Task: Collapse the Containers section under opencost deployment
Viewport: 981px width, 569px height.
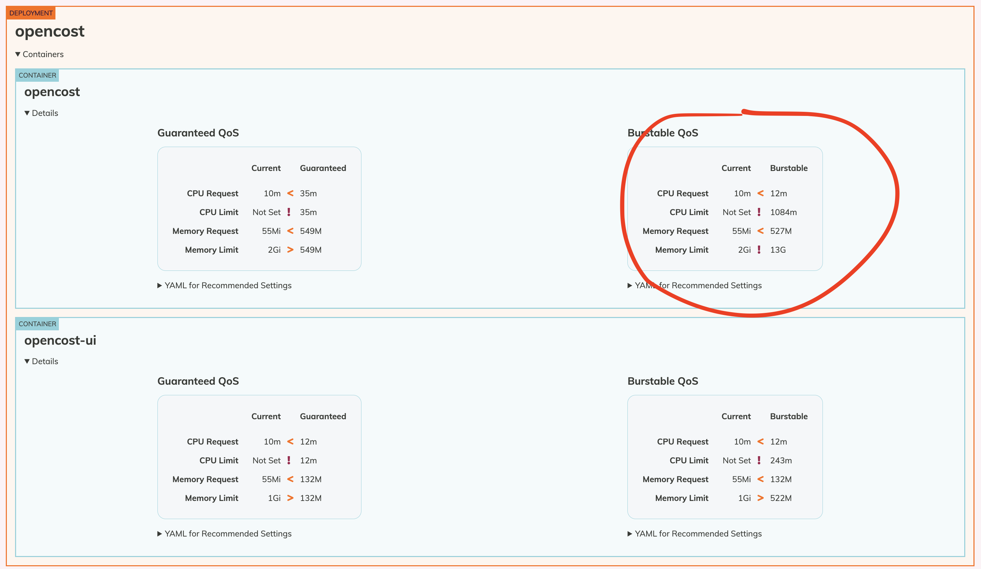Action: [39, 54]
